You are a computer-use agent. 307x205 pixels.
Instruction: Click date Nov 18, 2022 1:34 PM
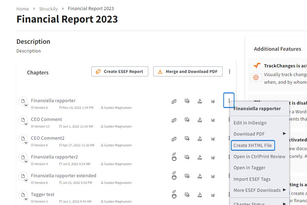pyautogui.click(x=76, y=108)
